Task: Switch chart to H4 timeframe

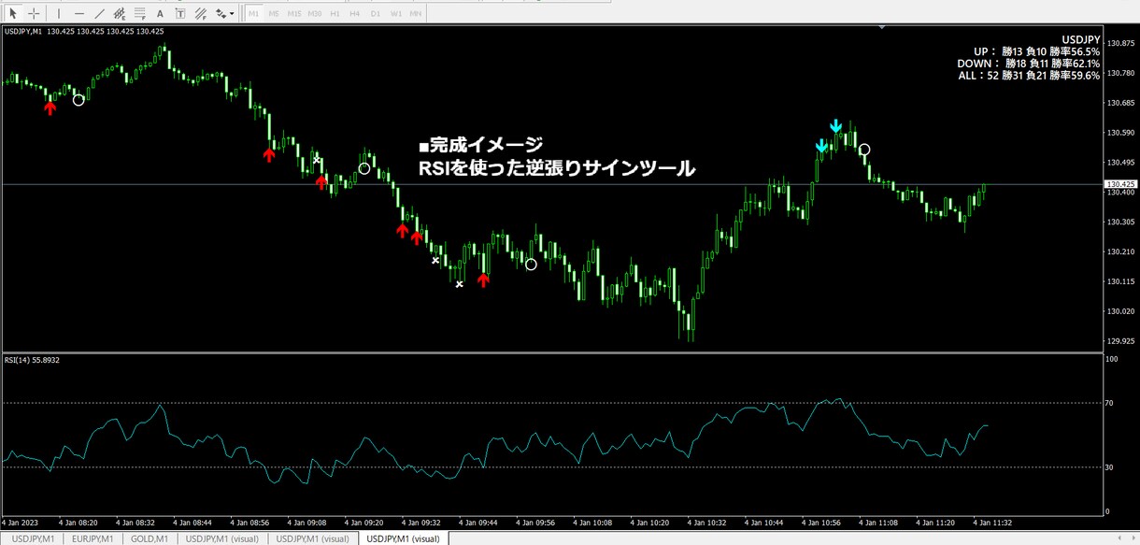Action: click(356, 14)
